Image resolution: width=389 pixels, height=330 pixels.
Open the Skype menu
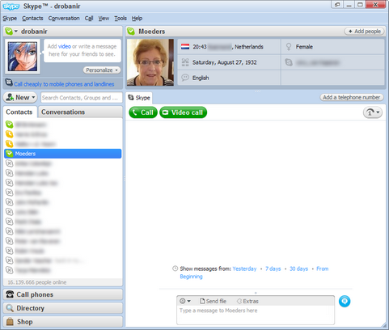10,19
